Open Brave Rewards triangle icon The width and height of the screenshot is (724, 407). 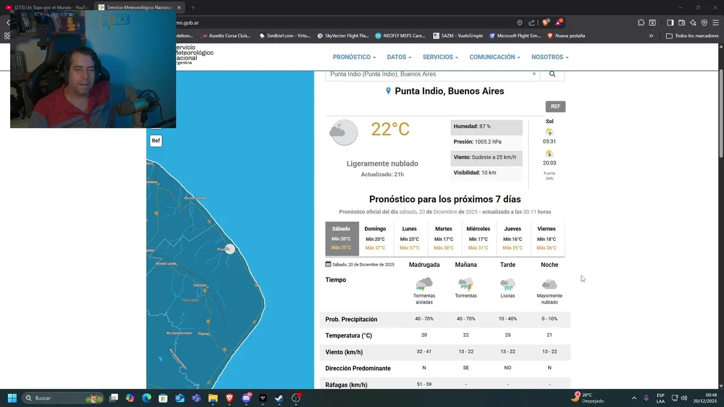click(559, 23)
